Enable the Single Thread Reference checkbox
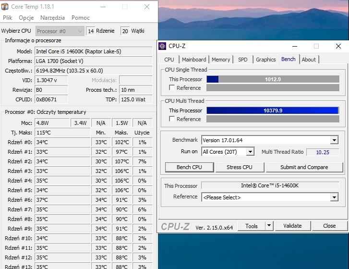Screen dimensions: 349x269 [x=172, y=88]
